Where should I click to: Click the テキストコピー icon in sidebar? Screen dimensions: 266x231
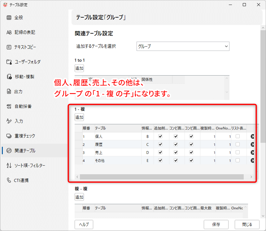click(9, 47)
